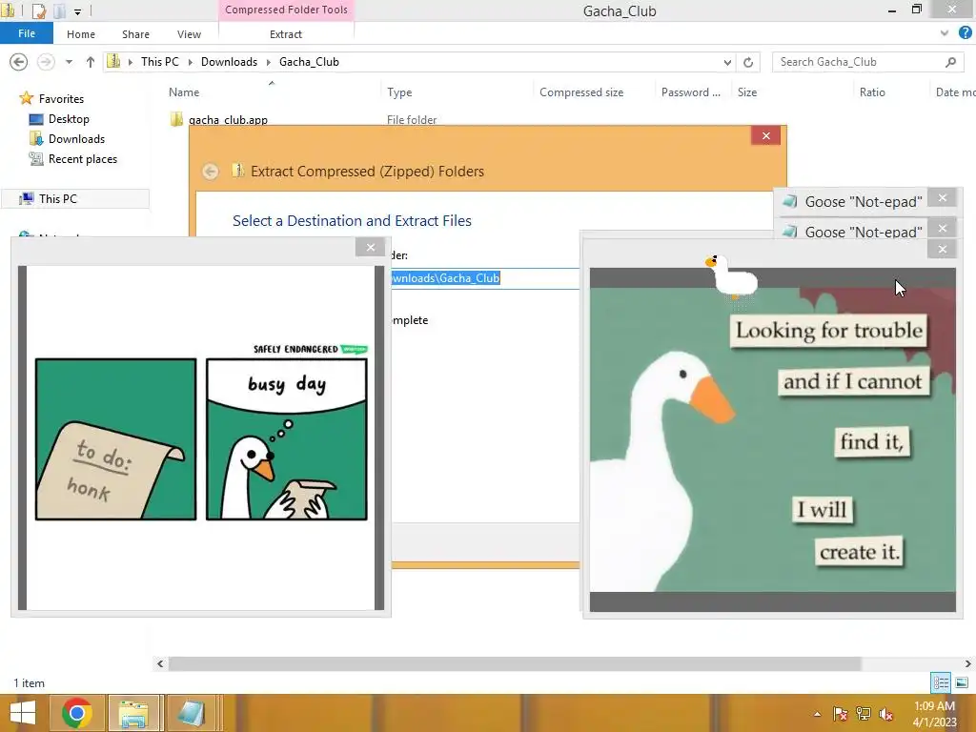The image size is (976, 732).
Task: Click the first Goose Not-epad title icon
Action: pos(790,201)
